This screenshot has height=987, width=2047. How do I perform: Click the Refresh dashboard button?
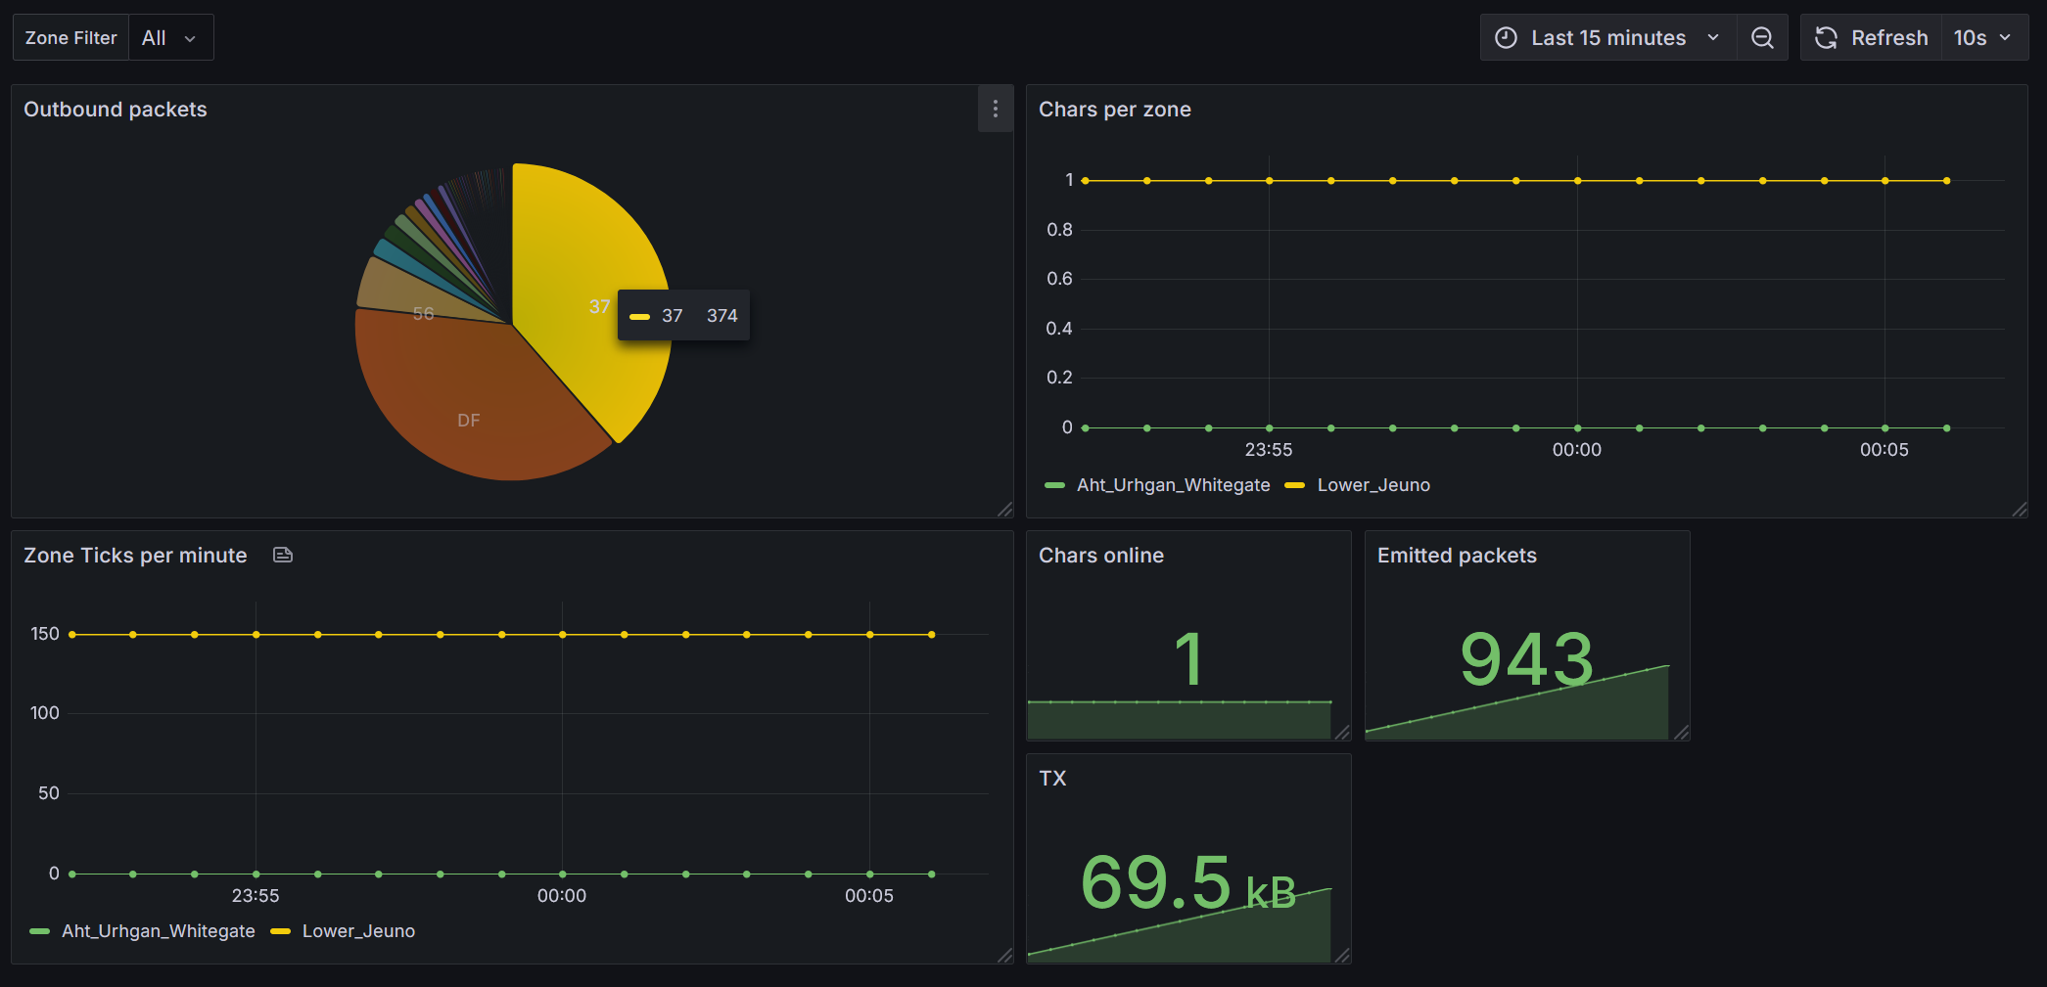pyautogui.click(x=1871, y=38)
